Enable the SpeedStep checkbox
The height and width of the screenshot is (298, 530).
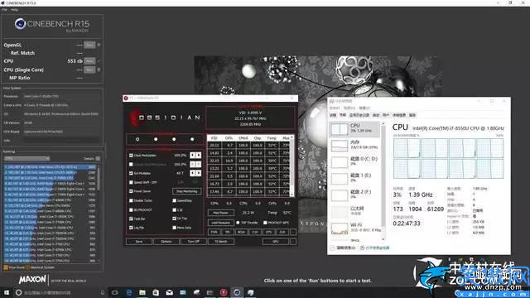tap(175, 200)
